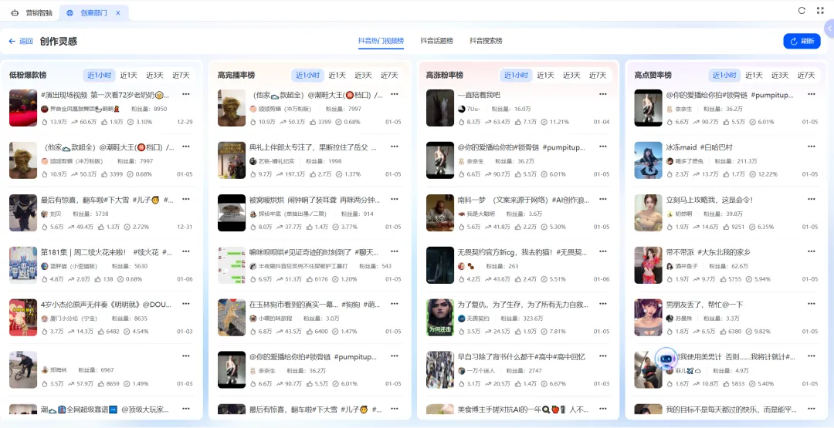Viewport: 834px width, 428px height.
Task: Open more menu for 冰冻maid video
Action: (x=812, y=147)
